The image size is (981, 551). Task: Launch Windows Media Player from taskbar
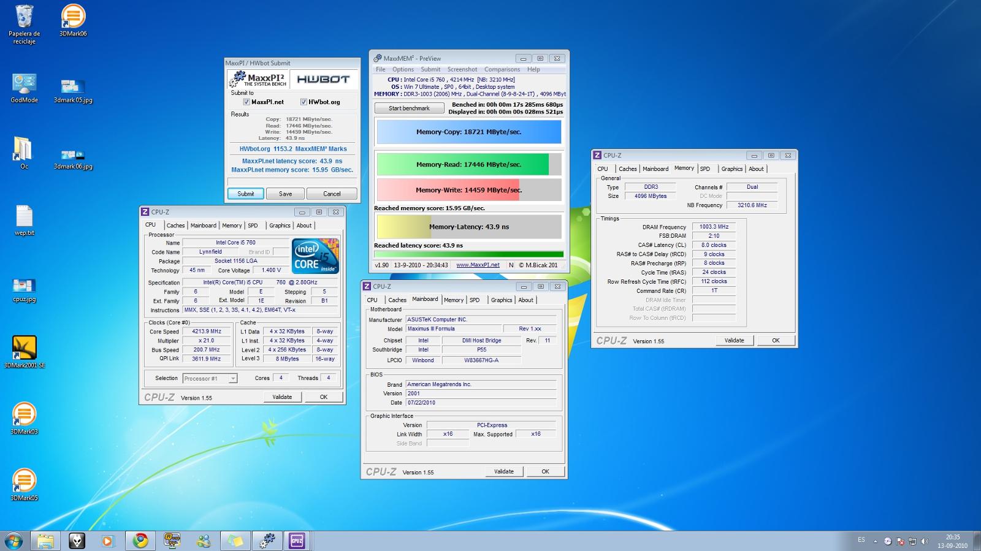108,541
